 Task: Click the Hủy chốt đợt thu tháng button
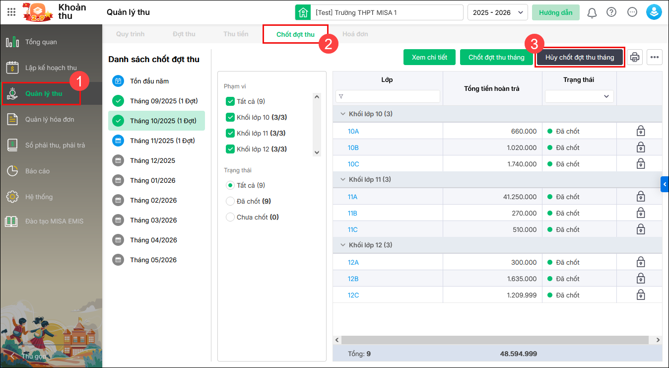pos(580,58)
